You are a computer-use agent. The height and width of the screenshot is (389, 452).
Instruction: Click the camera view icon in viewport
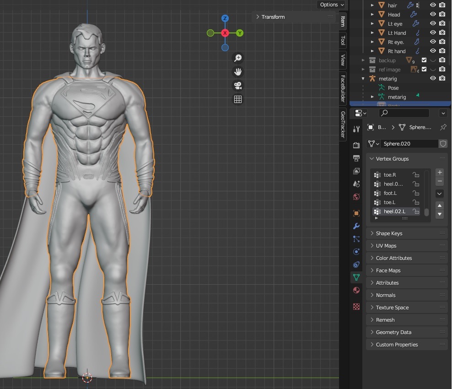tap(238, 86)
